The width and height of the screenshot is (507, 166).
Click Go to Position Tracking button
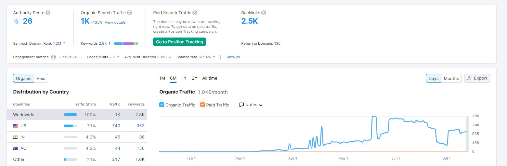179,42
